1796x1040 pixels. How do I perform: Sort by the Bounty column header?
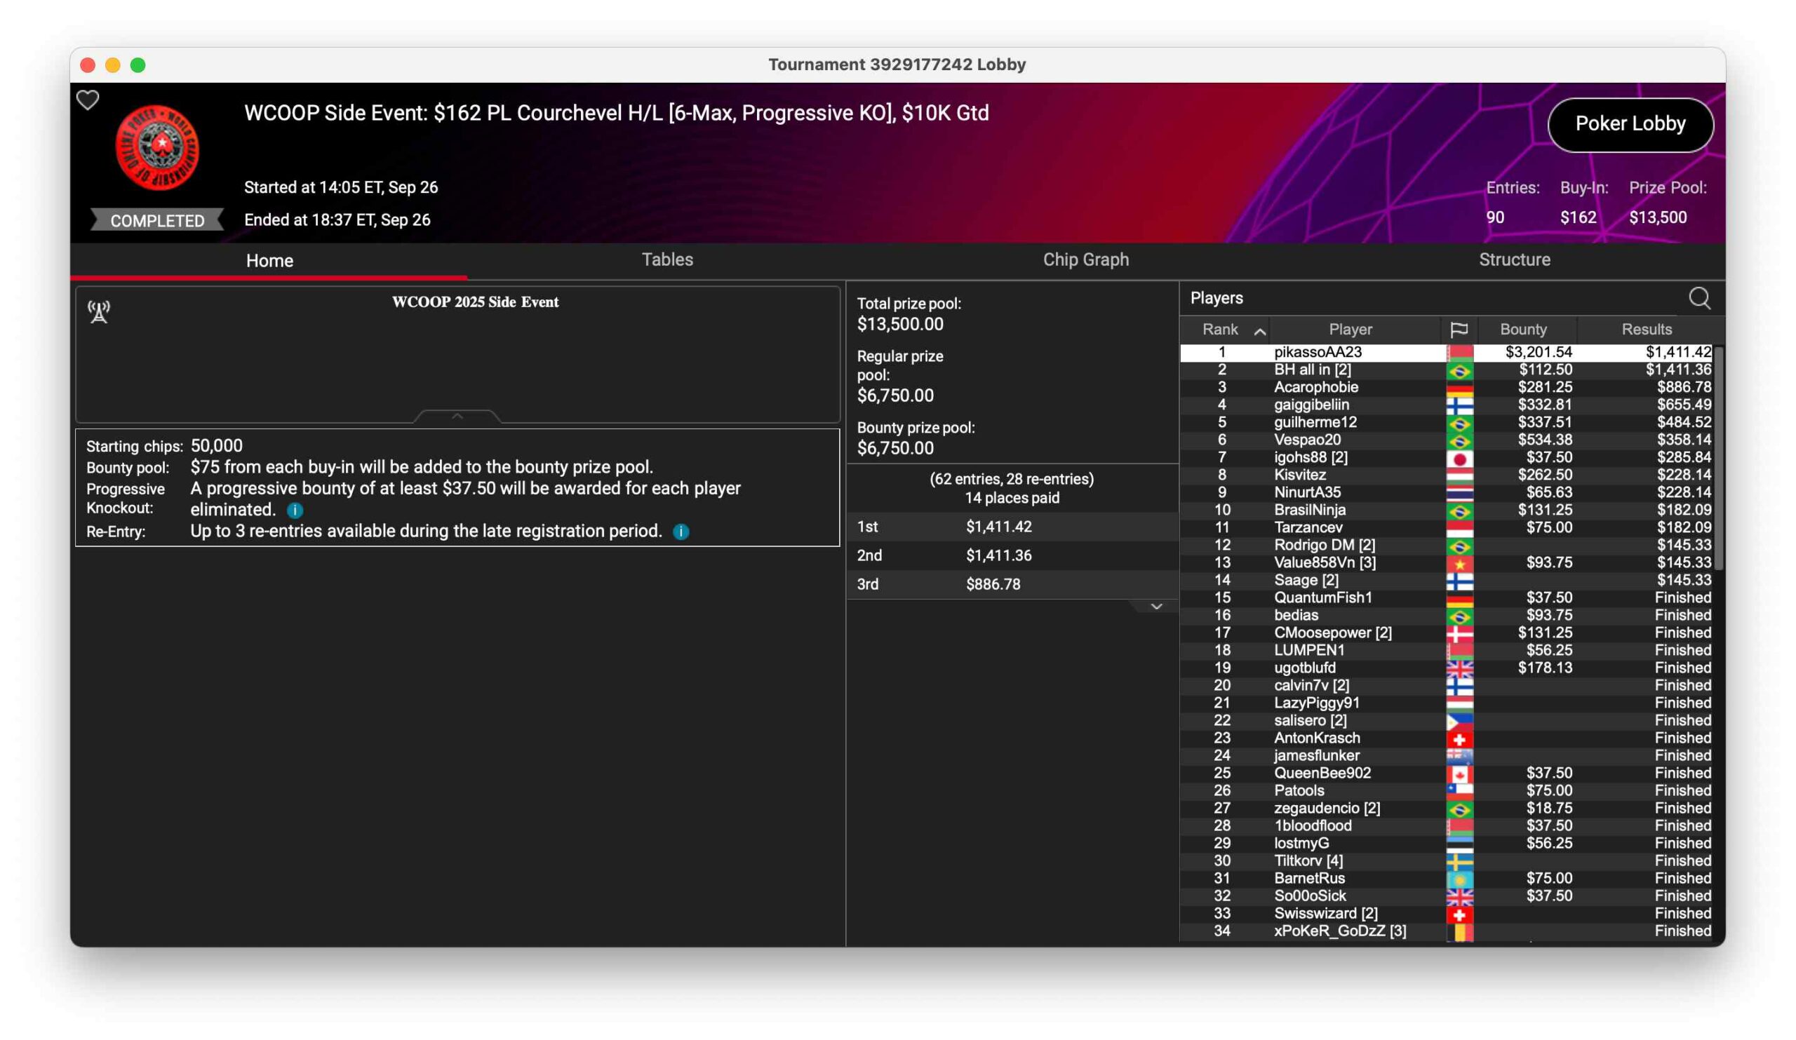[x=1522, y=330]
